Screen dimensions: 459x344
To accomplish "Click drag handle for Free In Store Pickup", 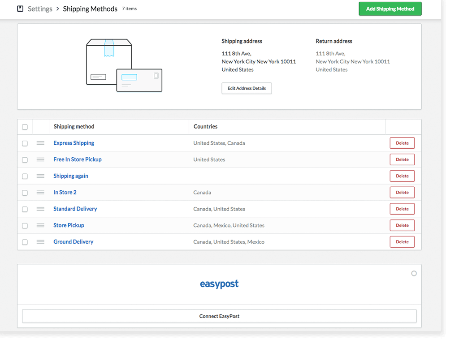I will [x=40, y=159].
